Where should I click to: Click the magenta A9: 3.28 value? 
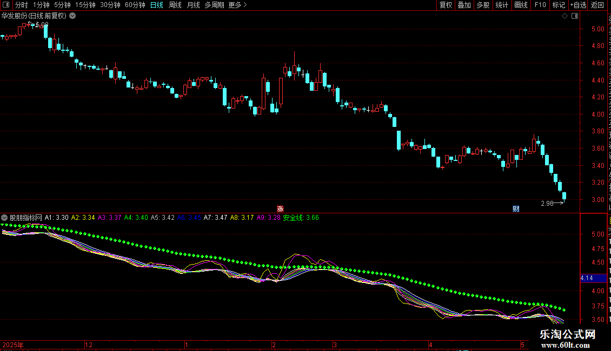point(269,218)
